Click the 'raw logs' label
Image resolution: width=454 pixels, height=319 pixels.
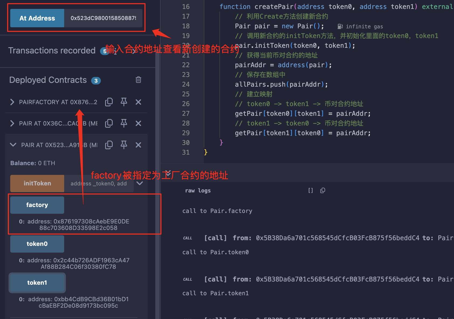pos(198,191)
